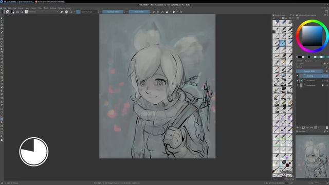Switch to the Layers tab

[x=299, y=61]
